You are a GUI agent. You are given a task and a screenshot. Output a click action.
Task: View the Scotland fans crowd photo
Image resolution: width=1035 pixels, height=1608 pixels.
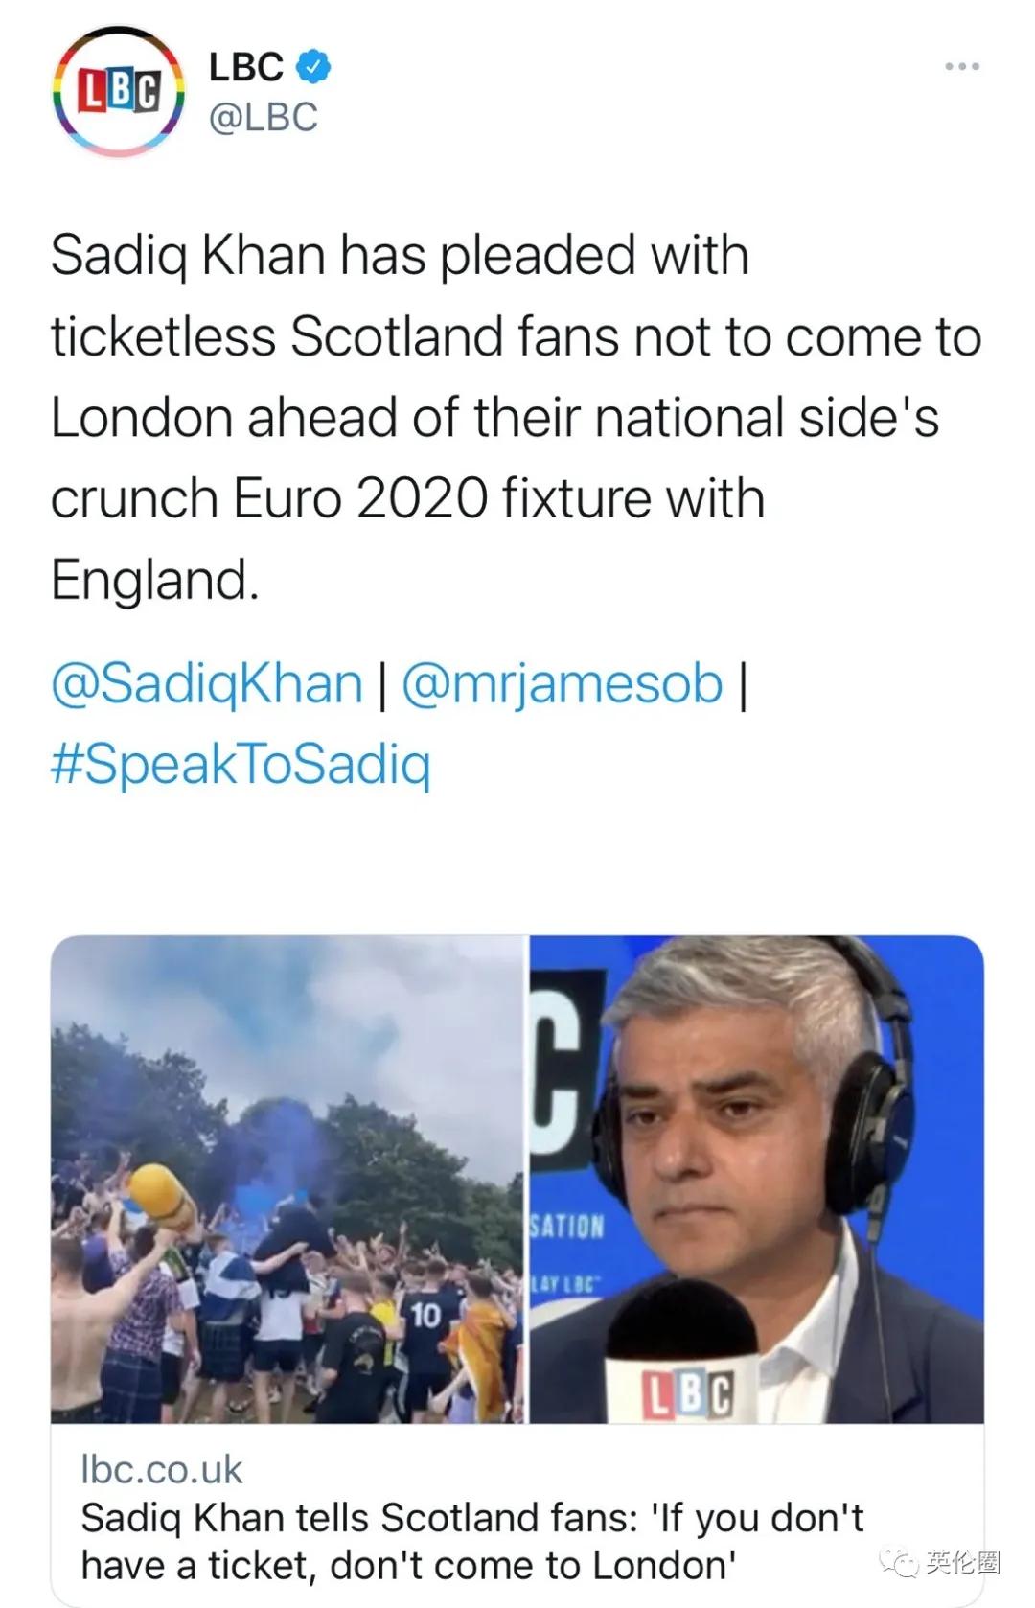pyautogui.click(x=287, y=1179)
